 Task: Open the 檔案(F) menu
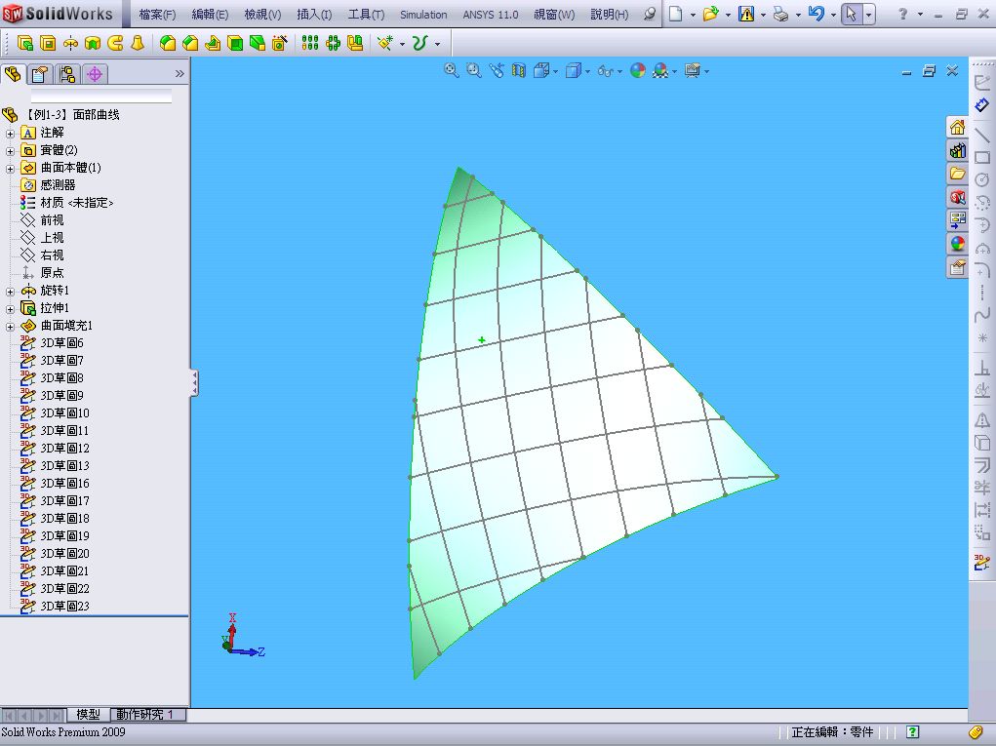(157, 14)
